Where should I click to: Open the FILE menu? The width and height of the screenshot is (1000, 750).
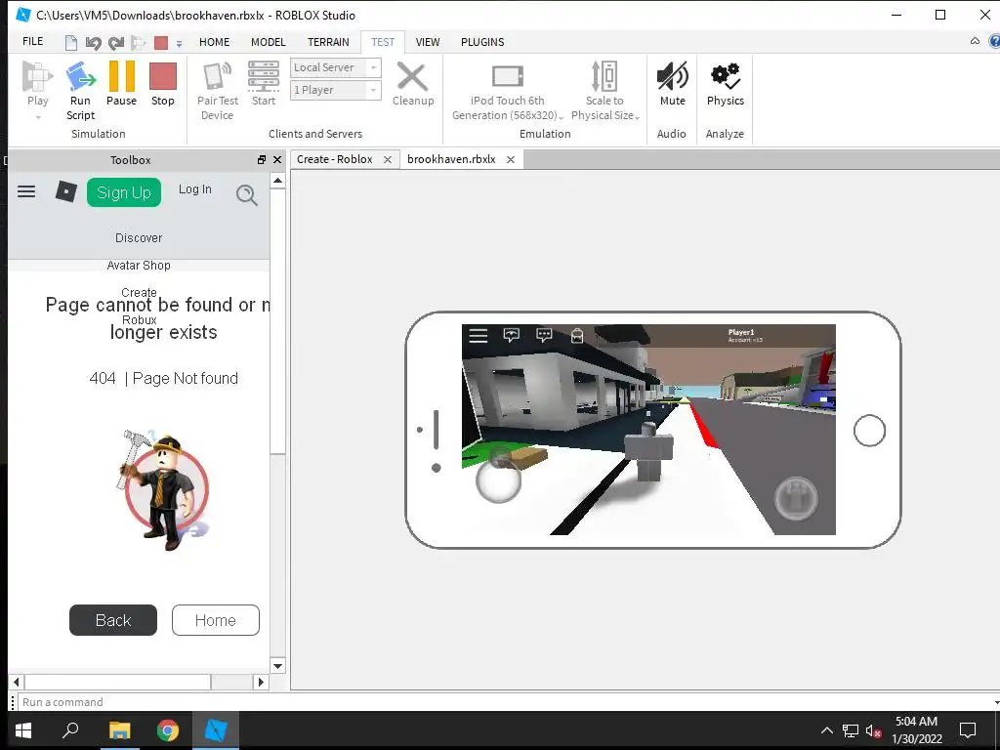32,41
